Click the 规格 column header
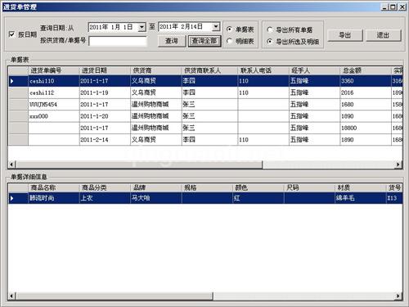Image resolution: width=409 pixels, height=307 pixels. click(x=207, y=187)
